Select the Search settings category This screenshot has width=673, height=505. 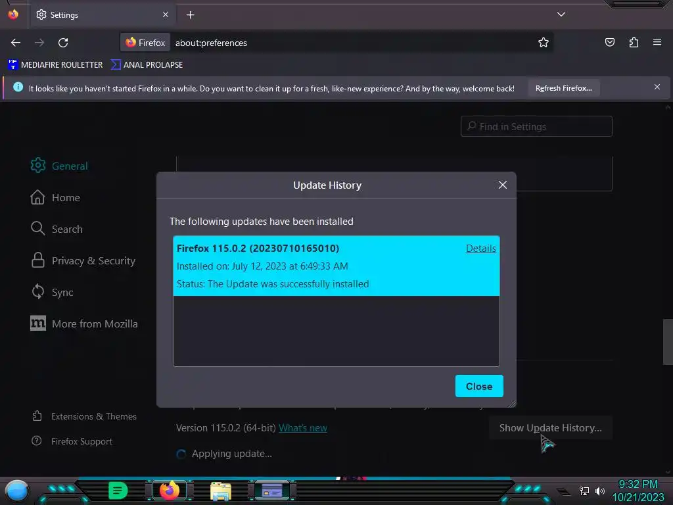(x=57, y=229)
